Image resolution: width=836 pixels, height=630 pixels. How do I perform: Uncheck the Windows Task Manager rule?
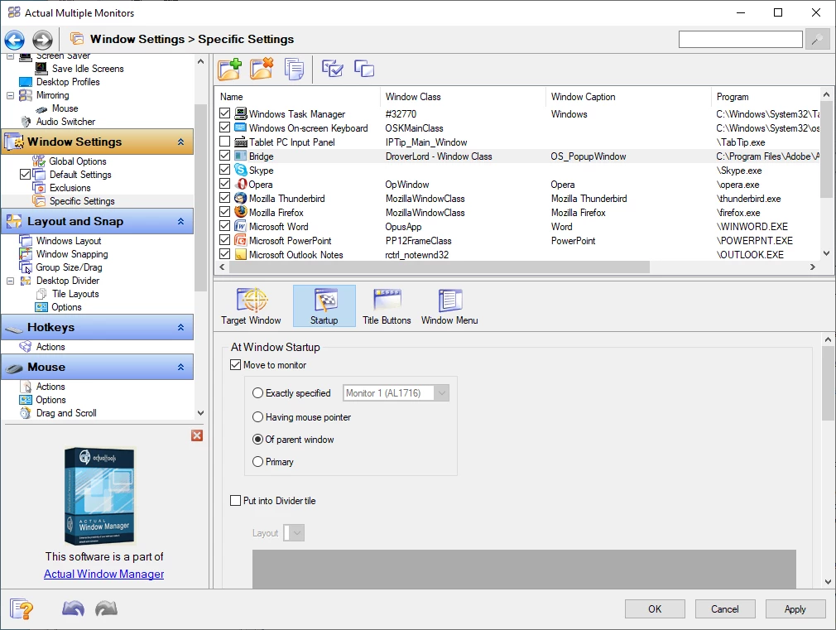(x=225, y=113)
